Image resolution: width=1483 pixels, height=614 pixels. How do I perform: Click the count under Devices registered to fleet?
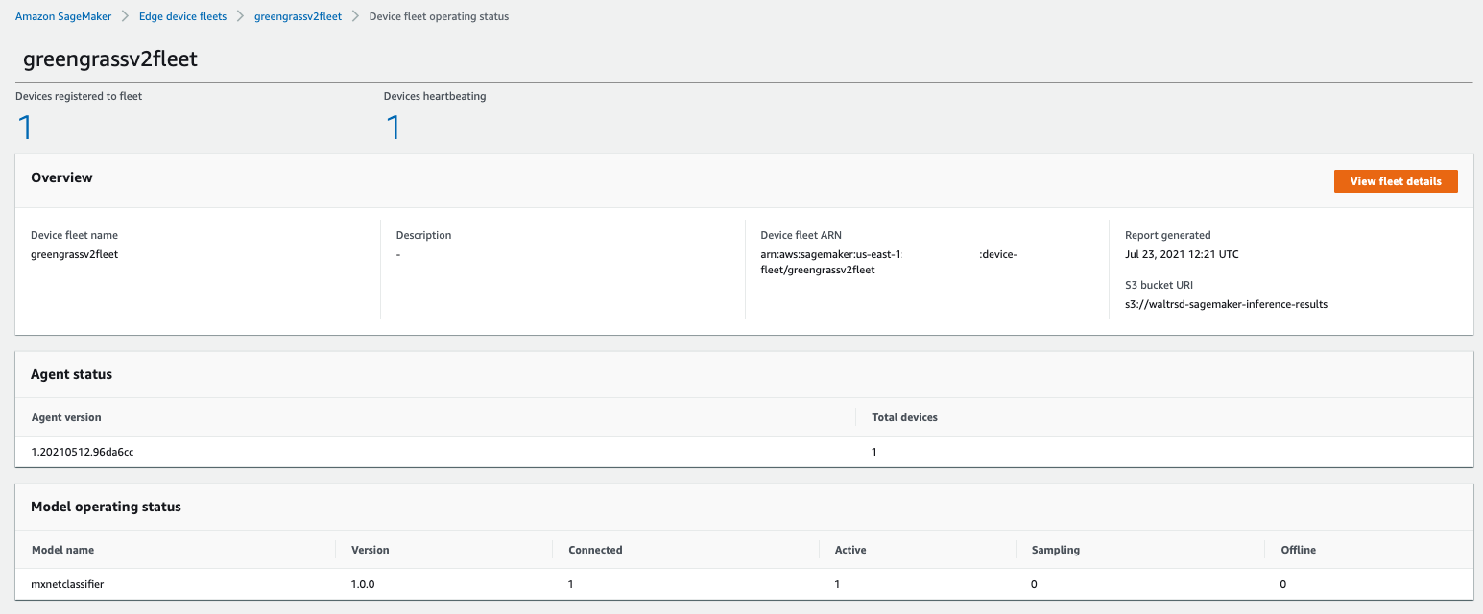click(x=26, y=127)
